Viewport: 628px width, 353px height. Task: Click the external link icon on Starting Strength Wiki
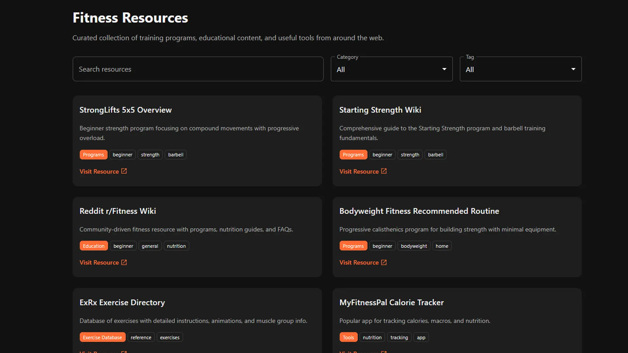[384, 171]
